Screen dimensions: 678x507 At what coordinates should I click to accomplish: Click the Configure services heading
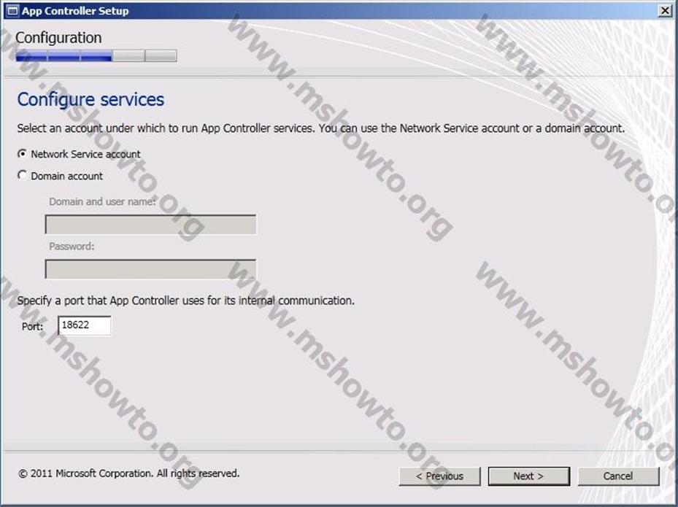click(90, 99)
